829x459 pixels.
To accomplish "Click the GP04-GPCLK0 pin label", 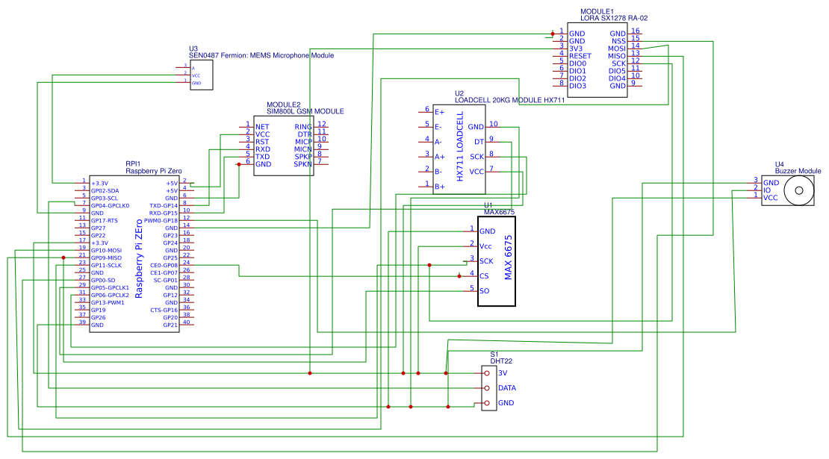I will tap(110, 205).
